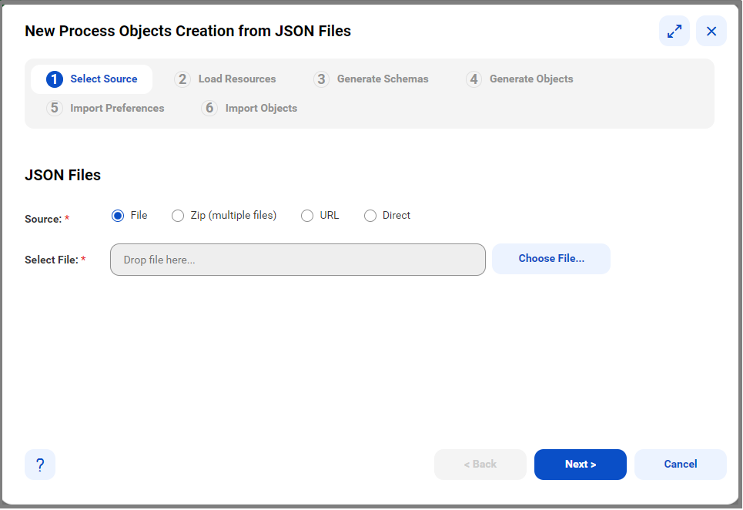Viewport: 743px width, 510px height.
Task: Click the Choose File... button
Action: click(x=551, y=259)
